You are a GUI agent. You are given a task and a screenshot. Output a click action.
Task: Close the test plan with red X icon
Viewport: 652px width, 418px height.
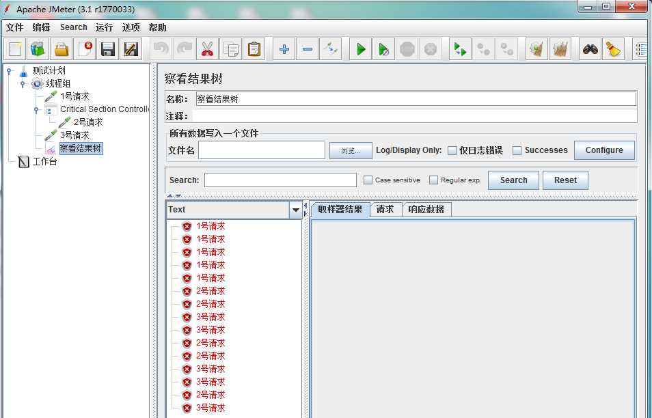click(85, 49)
